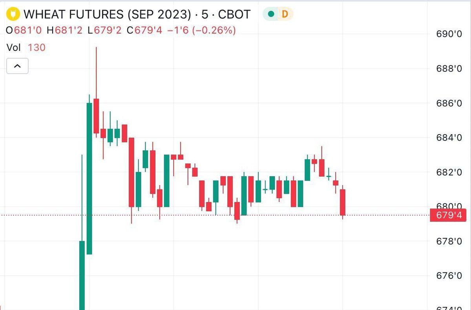Select the last red candle on the chart

pyautogui.click(x=343, y=202)
